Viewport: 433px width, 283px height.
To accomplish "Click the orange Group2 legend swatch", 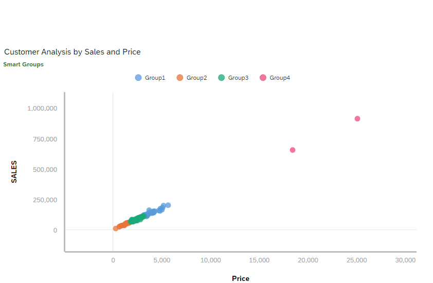I will click(180, 78).
